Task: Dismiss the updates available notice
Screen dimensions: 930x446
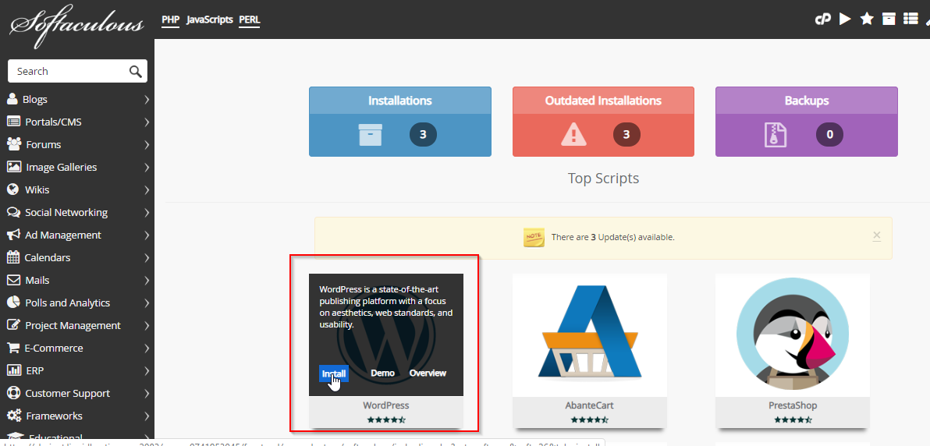Action: (877, 236)
